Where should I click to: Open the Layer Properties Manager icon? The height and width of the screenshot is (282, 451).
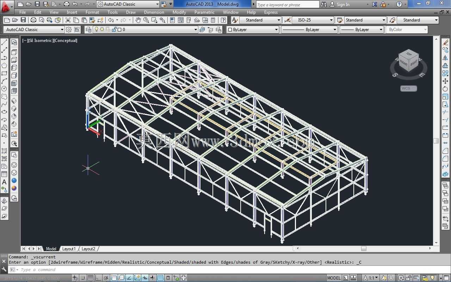click(88, 30)
